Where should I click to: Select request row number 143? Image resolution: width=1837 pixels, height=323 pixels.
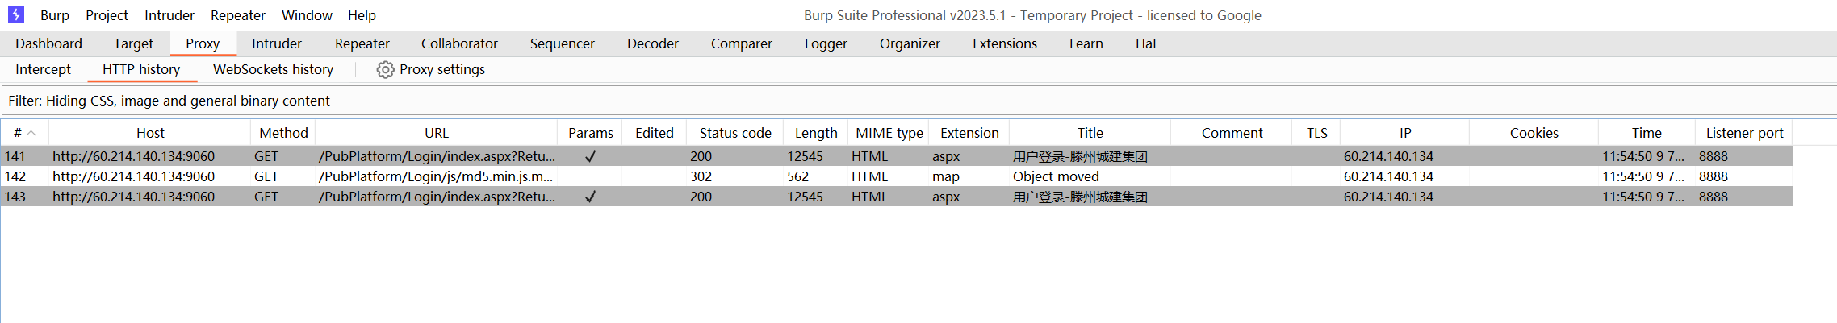click(x=897, y=197)
